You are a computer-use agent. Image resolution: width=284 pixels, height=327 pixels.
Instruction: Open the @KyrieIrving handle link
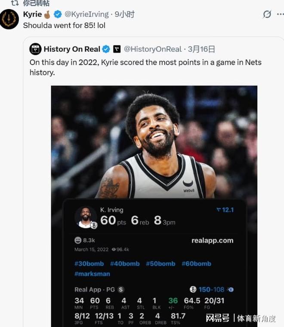86,15
